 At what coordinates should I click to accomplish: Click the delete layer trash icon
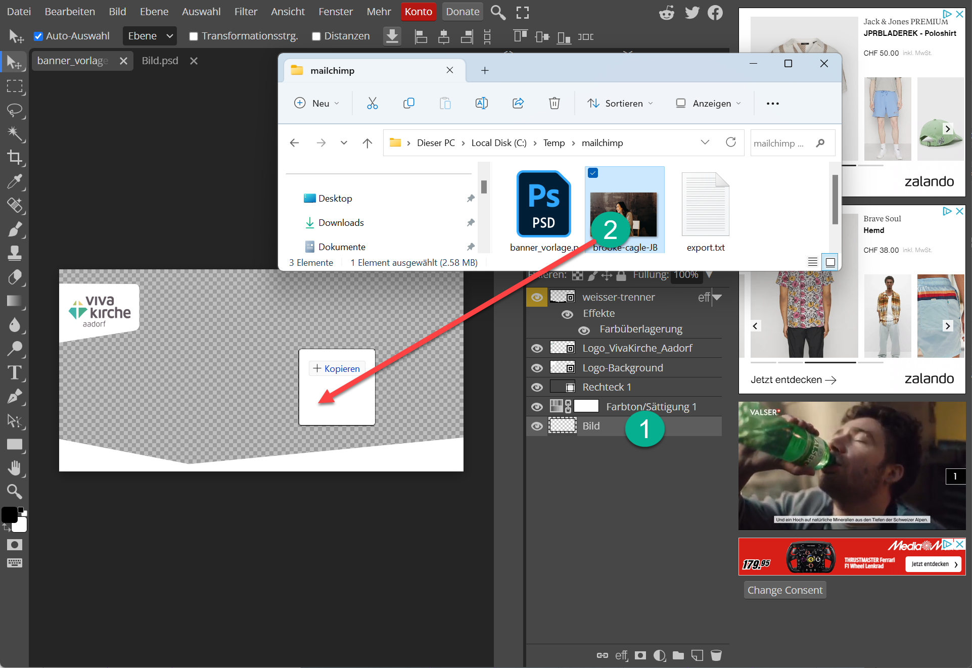[x=716, y=655]
